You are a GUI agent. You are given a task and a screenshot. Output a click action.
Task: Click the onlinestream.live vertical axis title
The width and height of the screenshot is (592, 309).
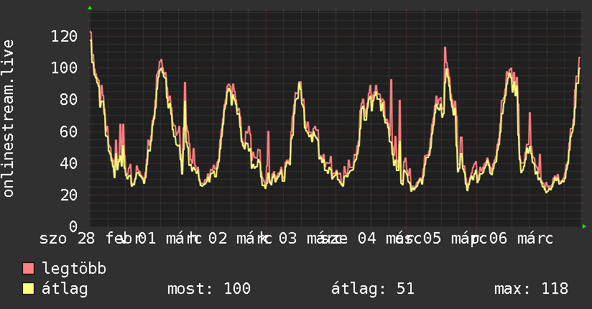pos(8,119)
